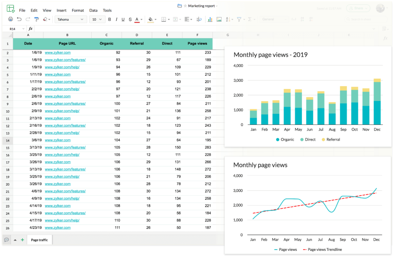Click the Insert image icon
The width and height of the screenshot is (394, 257).
[219, 19]
